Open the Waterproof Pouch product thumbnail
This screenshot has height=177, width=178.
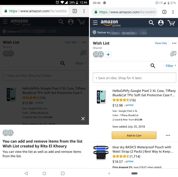pos(101,153)
